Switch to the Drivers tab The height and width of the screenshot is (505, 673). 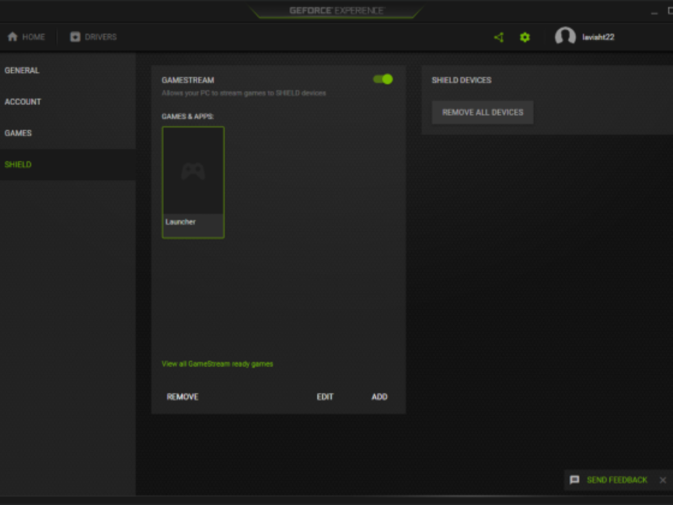tap(93, 37)
